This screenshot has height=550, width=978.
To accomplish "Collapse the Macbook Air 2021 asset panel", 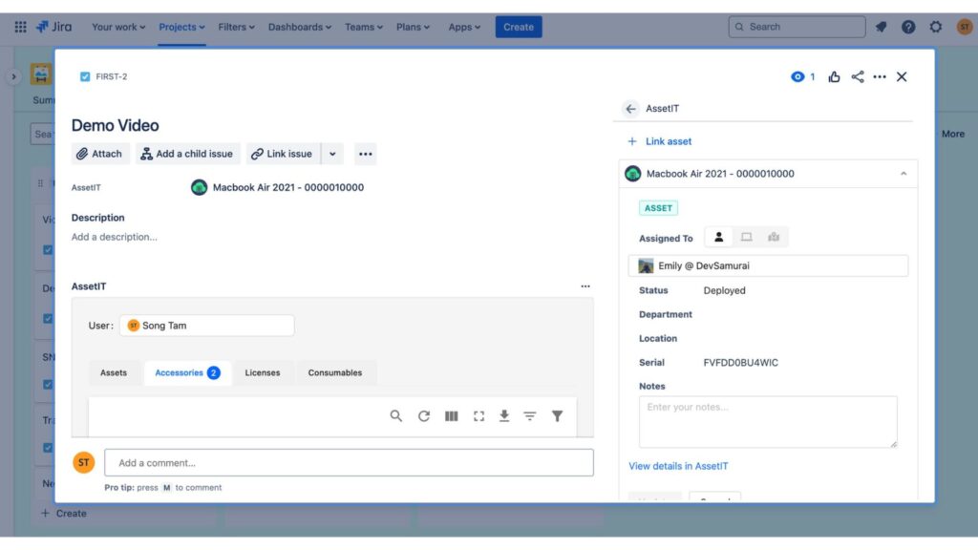I will tap(903, 173).
